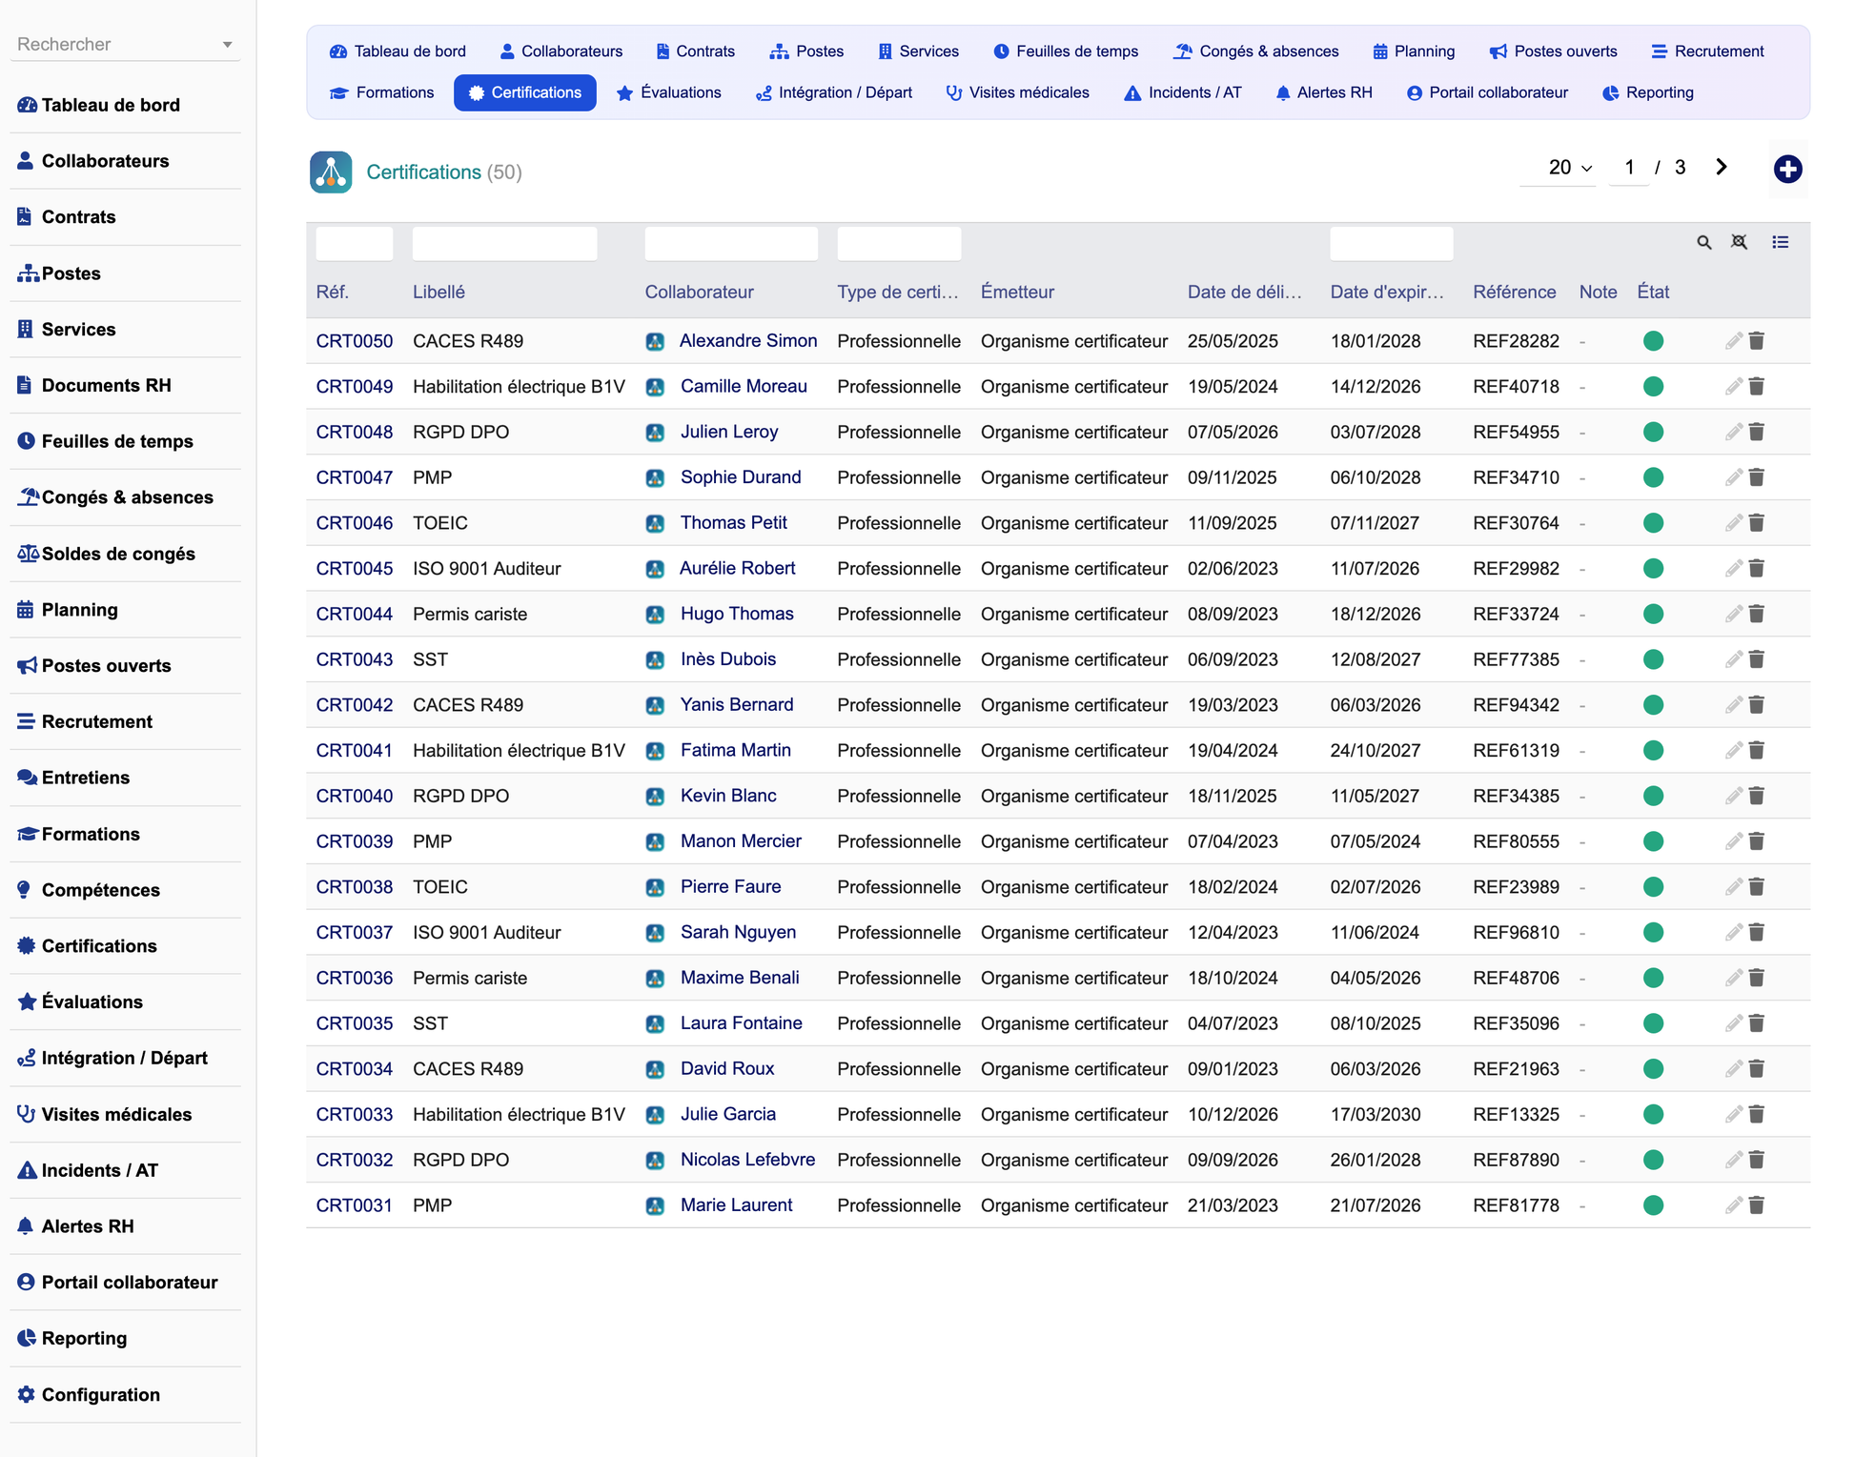Viewport: 1855px width, 1457px height.
Task: Click the avatar icon beside Julie Garcia
Action: pyautogui.click(x=655, y=1115)
